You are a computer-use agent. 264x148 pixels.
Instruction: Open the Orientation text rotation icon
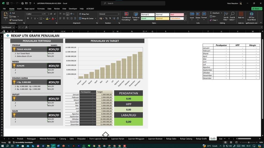pyautogui.click(x=71, y=14)
